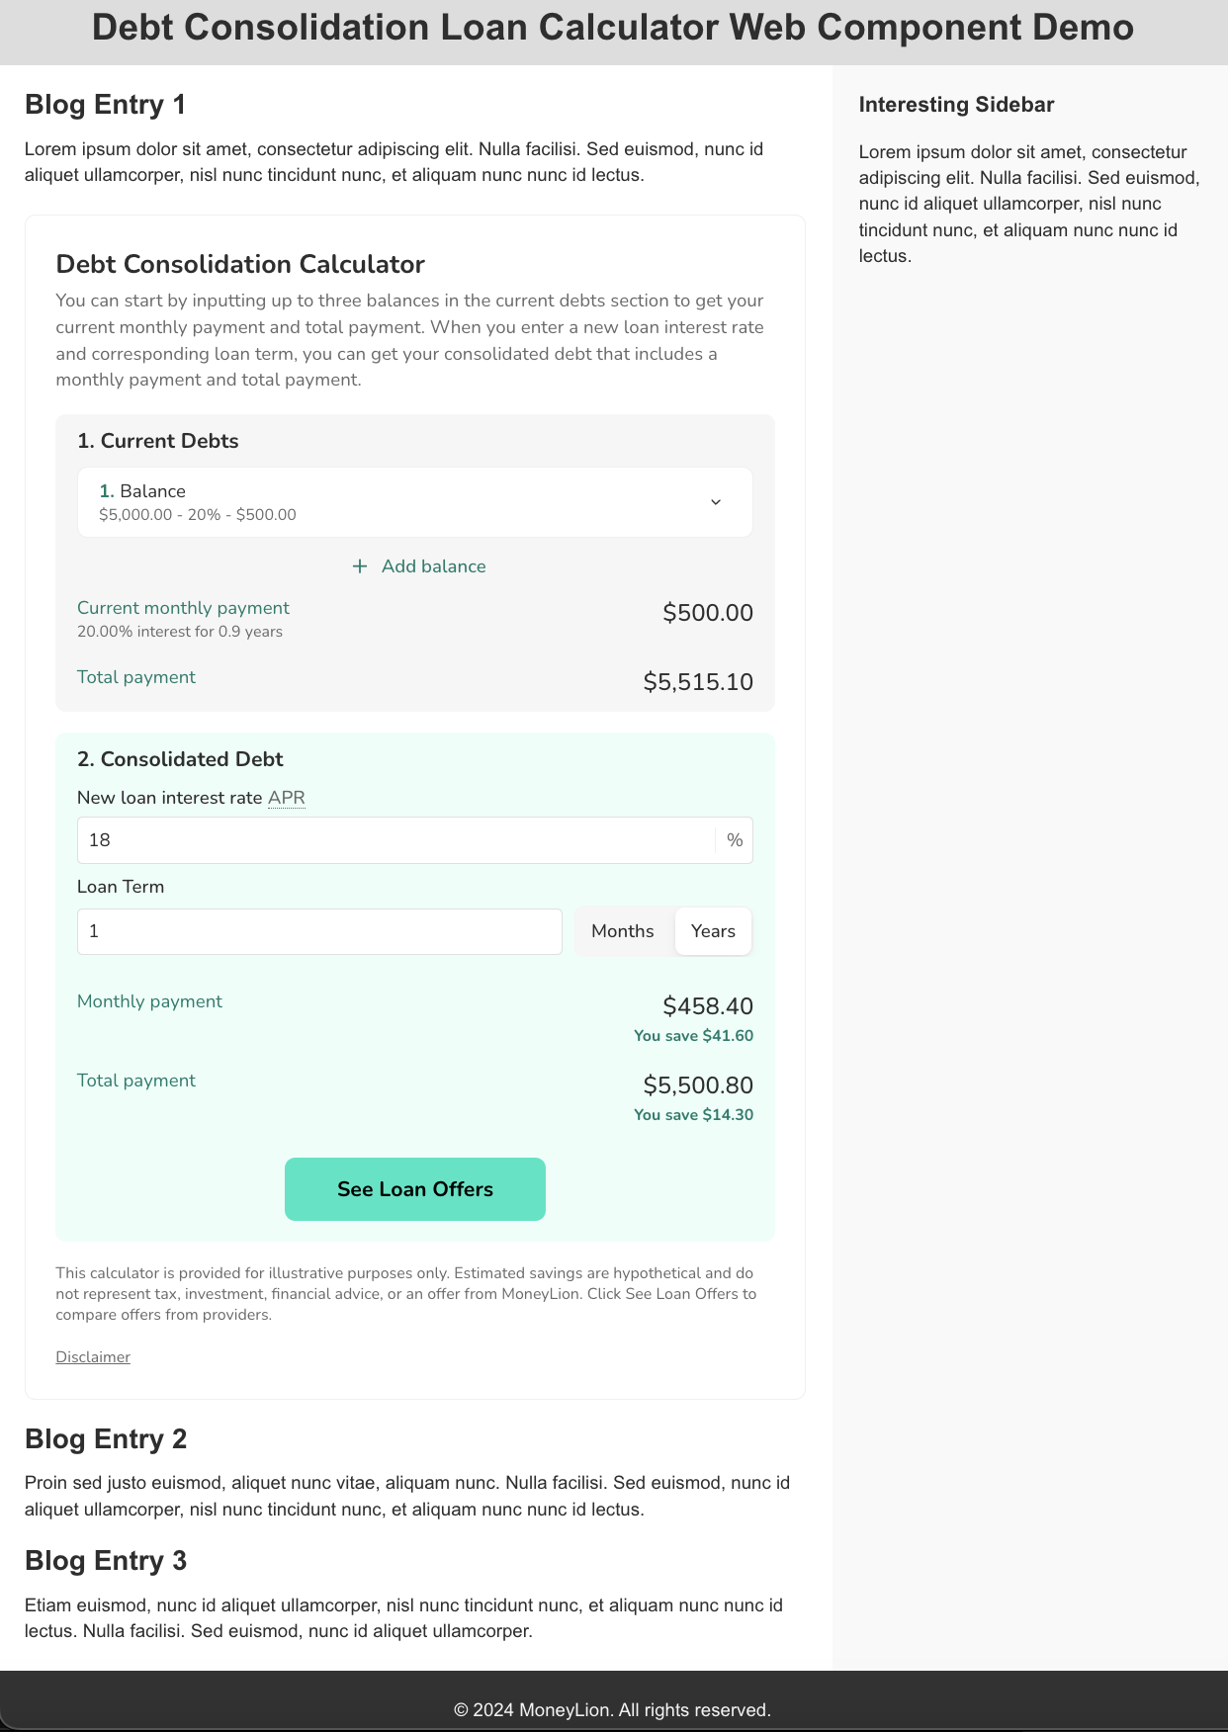Switch loan term unit to Months
1228x1732 pixels.
[622, 931]
